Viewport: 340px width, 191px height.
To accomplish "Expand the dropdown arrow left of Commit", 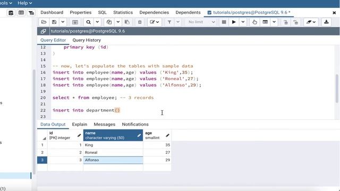I will pyautogui.click(x=274, y=22).
